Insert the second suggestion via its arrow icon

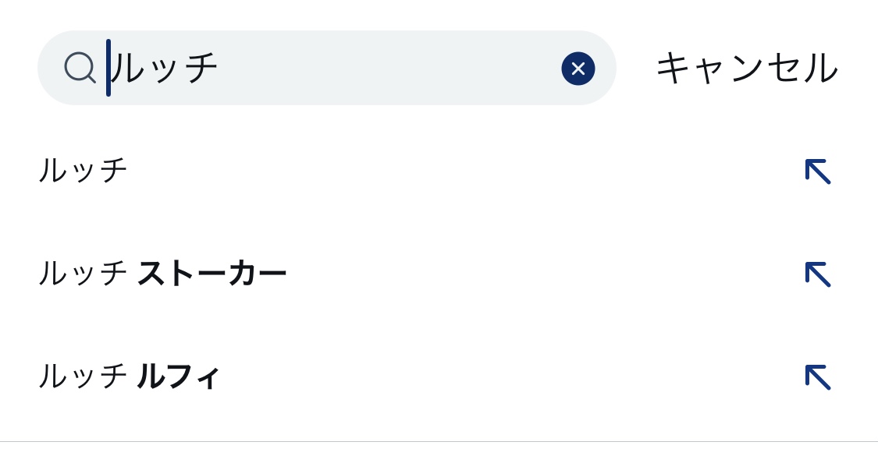pyautogui.click(x=817, y=274)
